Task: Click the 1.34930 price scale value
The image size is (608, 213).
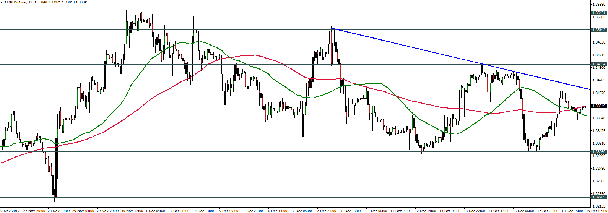Action: click(599, 42)
